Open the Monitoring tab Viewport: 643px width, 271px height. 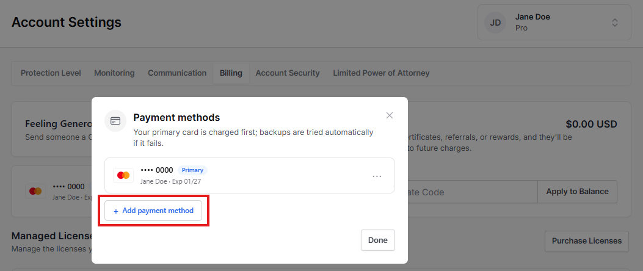[114, 73]
